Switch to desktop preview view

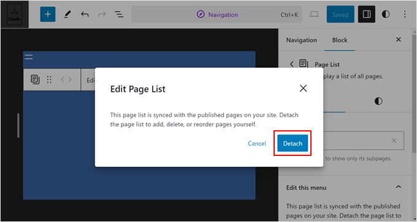(314, 14)
